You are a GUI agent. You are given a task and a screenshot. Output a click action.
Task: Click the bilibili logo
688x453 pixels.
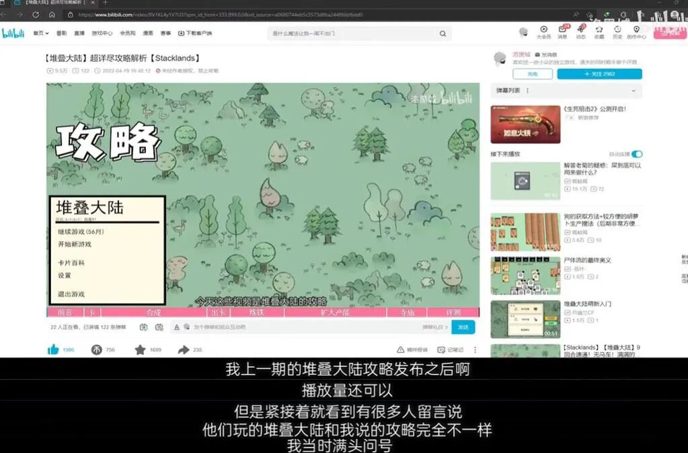click(13, 33)
